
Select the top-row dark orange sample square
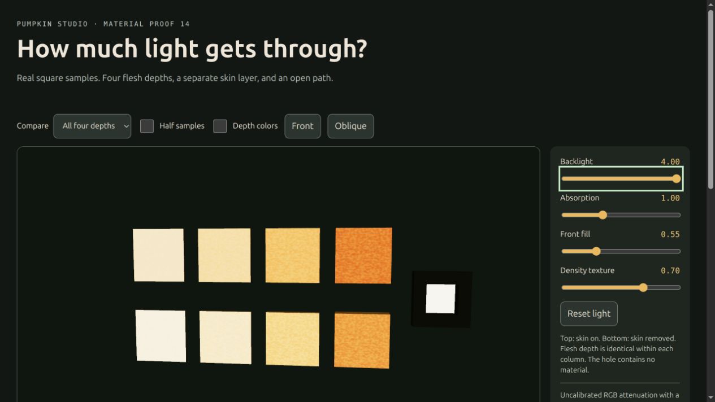[x=363, y=255]
